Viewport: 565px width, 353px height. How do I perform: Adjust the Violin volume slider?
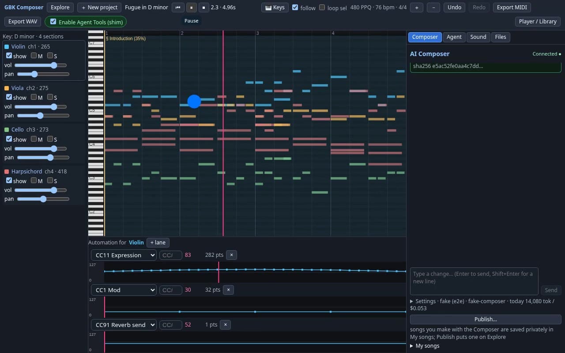[41, 65]
